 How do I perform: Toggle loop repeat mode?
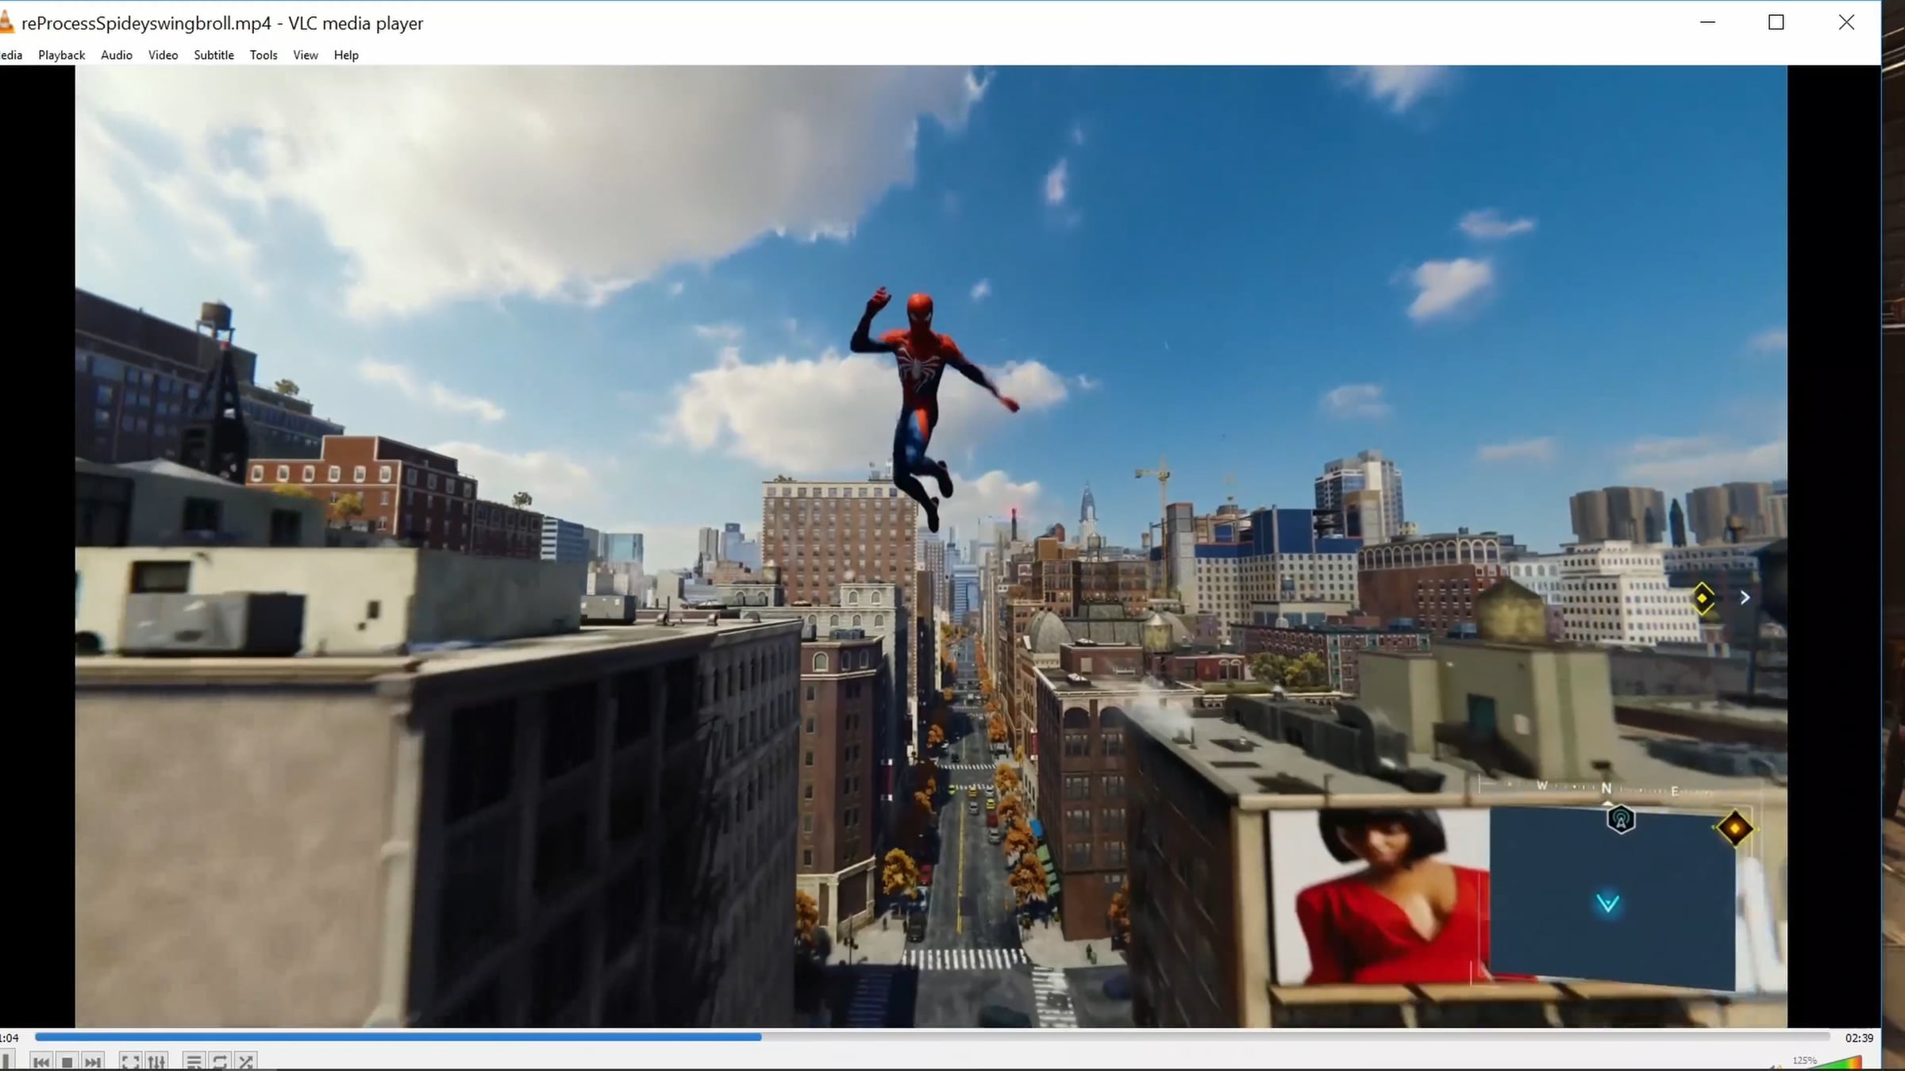tap(220, 1061)
